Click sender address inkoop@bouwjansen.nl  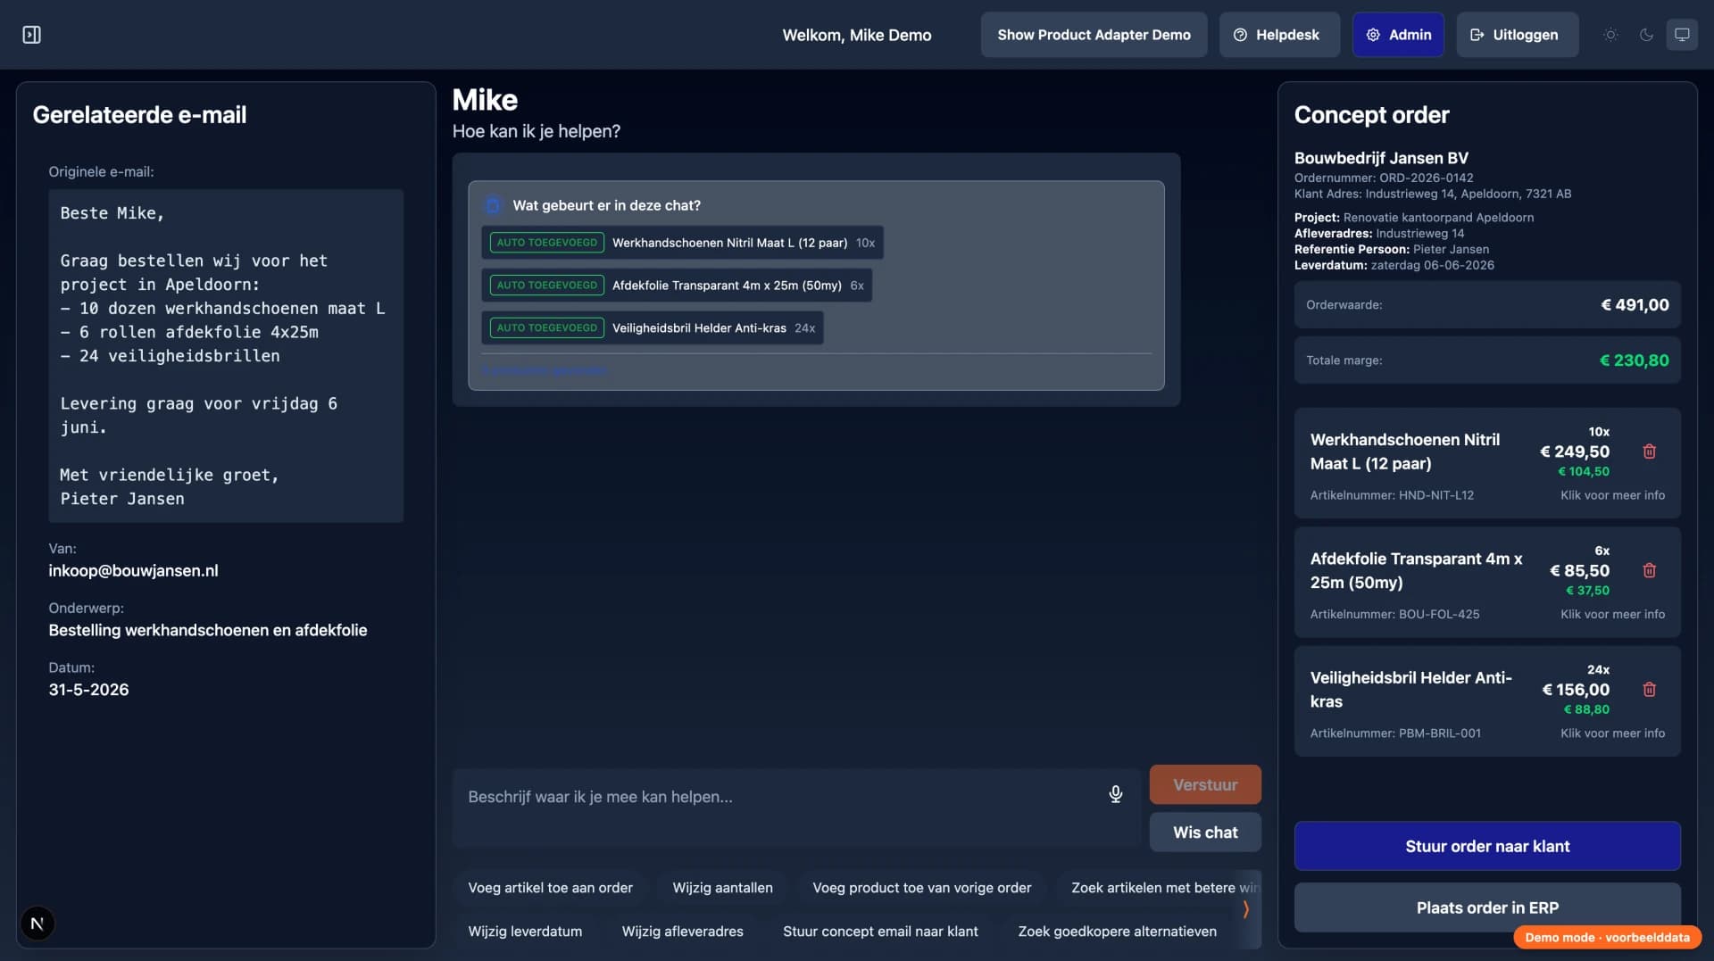133,571
